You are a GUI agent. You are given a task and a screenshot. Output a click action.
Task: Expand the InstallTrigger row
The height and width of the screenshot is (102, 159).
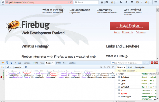tap(119, 97)
